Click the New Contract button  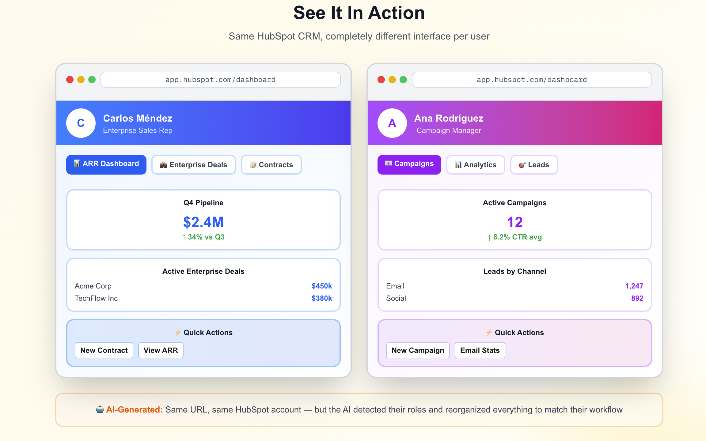click(104, 350)
